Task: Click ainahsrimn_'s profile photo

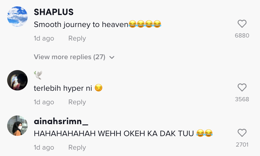Action: click(x=17, y=126)
